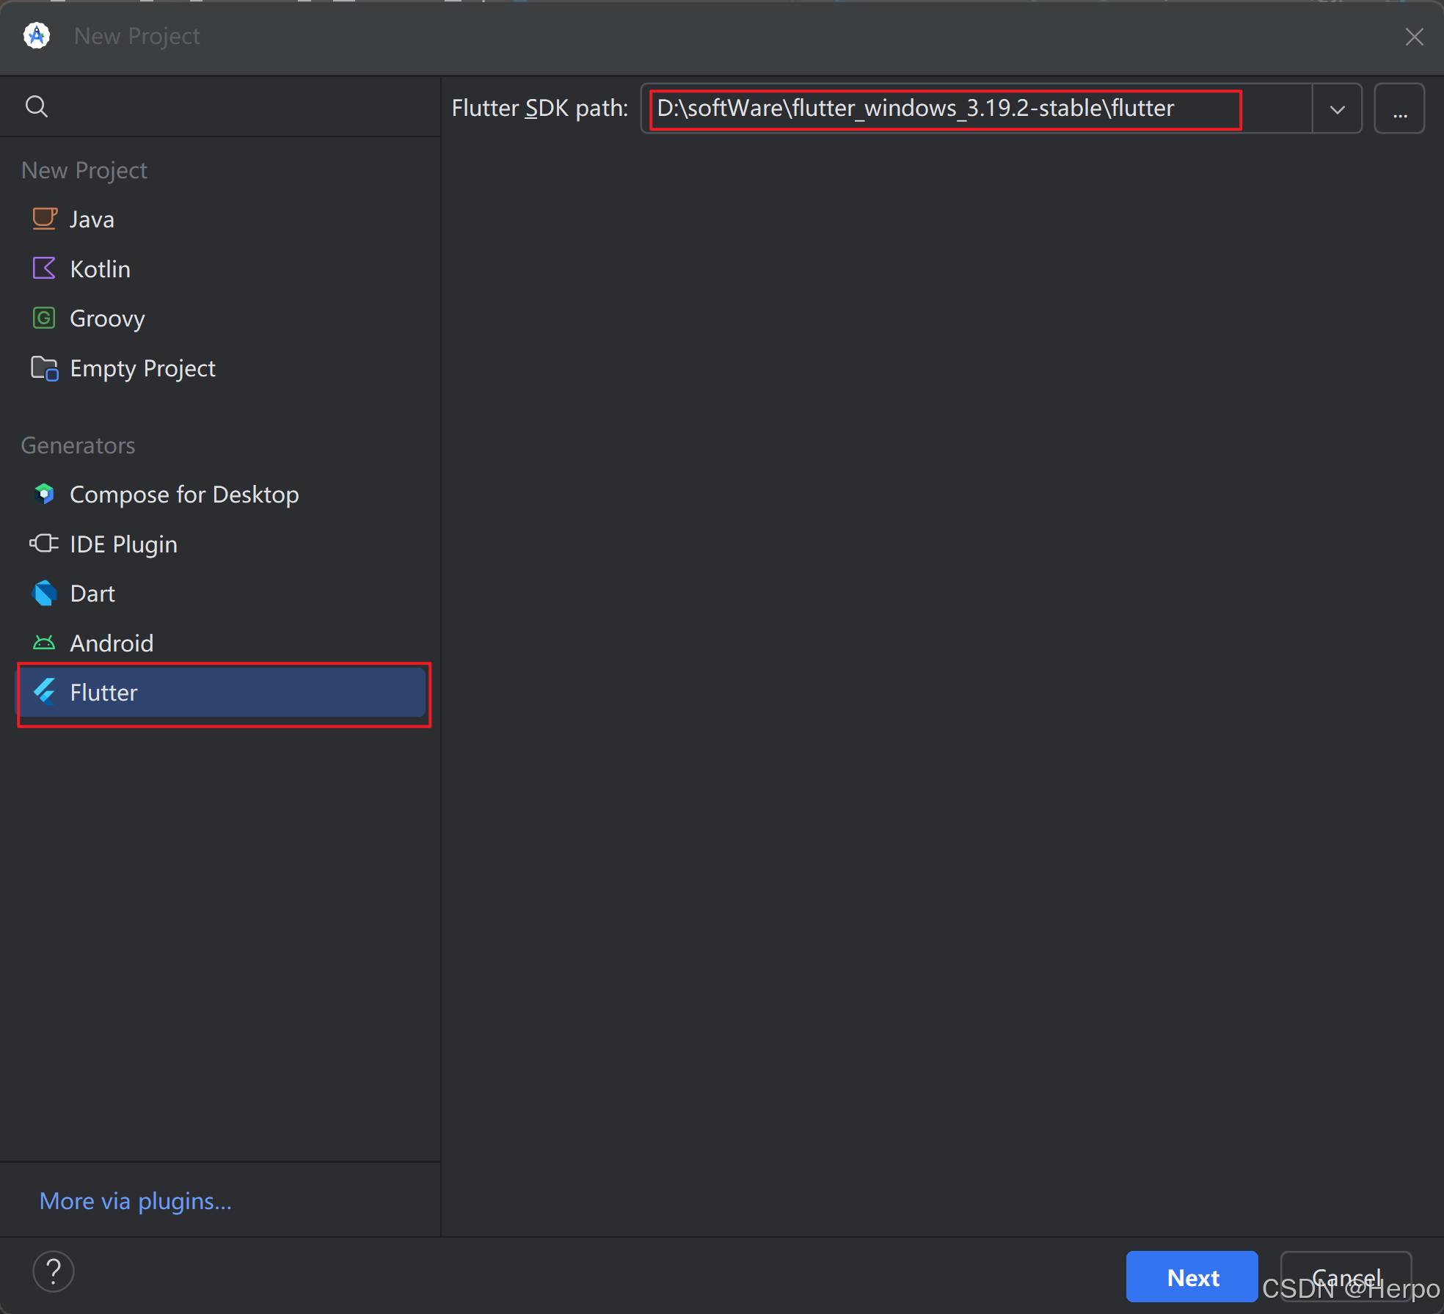Click the Cancel button
1444x1314 pixels.
click(x=1346, y=1277)
